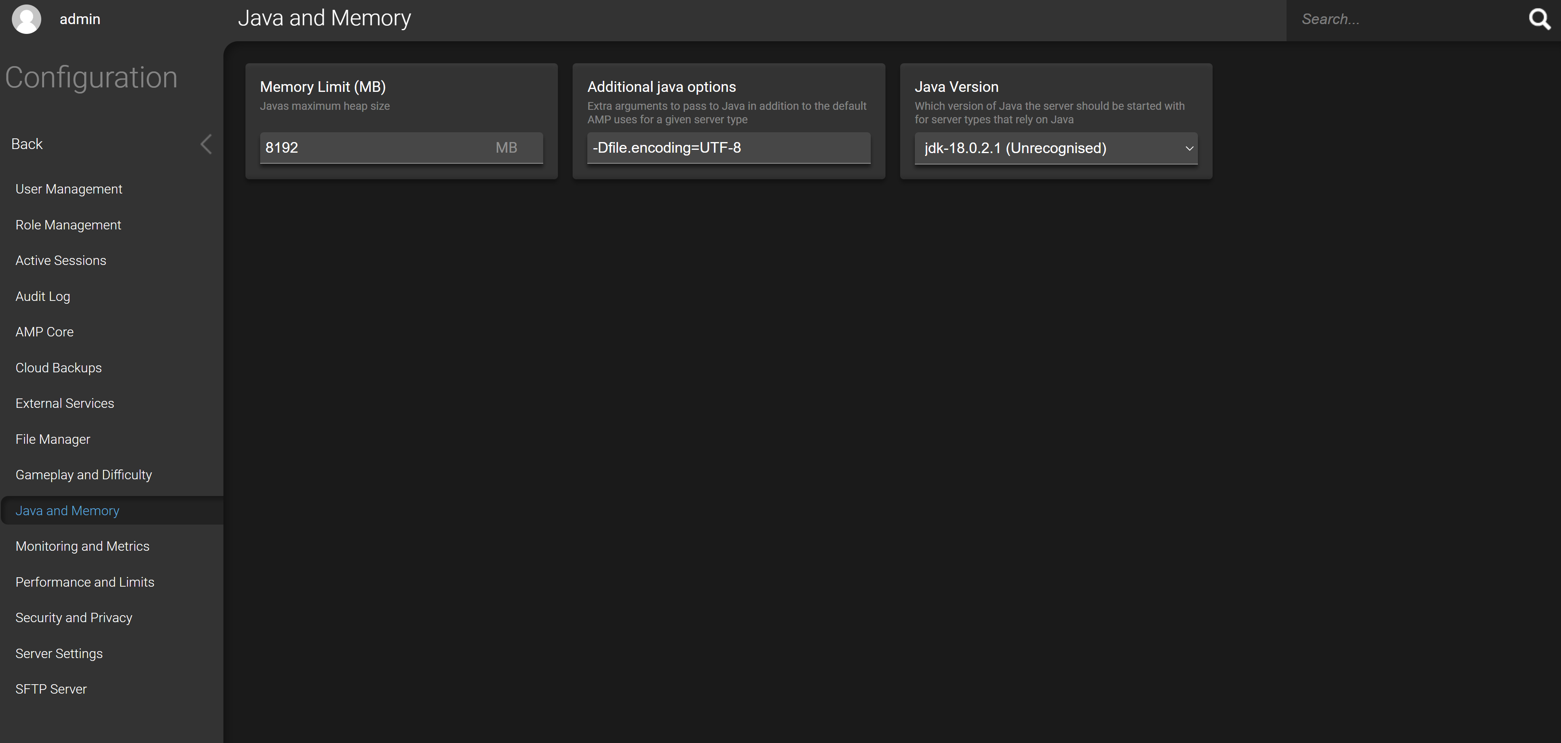The image size is (1561, 743).
Task: Click the admin username label
Action: [80, 19]
